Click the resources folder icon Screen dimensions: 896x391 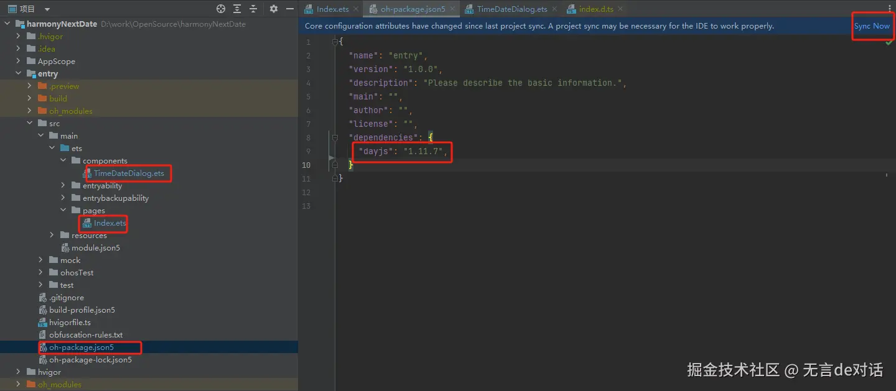(x=65, y=235)
